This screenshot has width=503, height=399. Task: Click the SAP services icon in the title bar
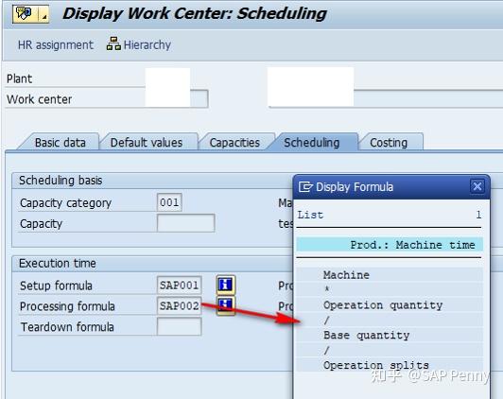[x=25, y=14]
